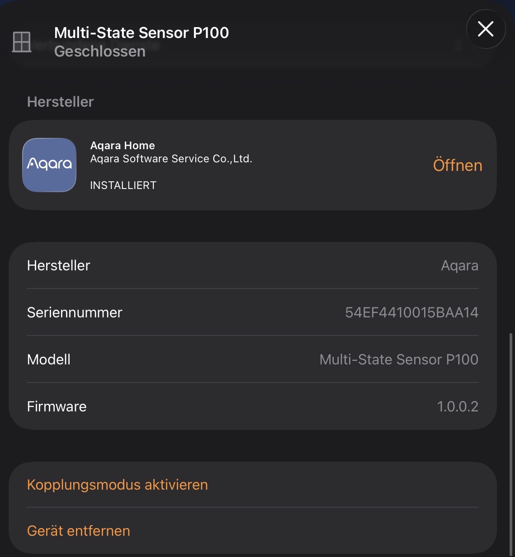The height and width of the screenshot is (557, 515).
Task: Tap the Aqara Home app name
Action: [123, 146]
